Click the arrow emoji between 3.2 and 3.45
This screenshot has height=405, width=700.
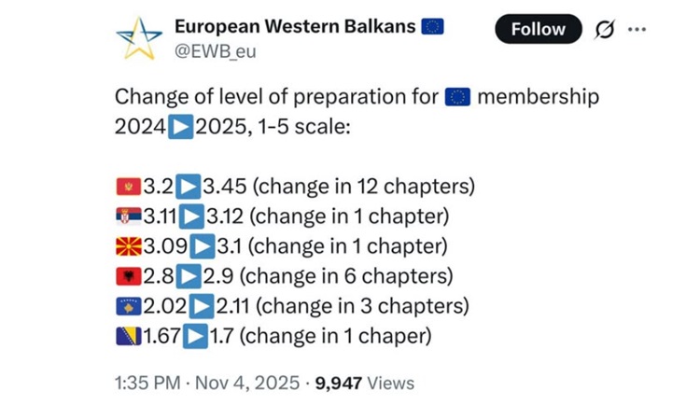coord(189,187)
